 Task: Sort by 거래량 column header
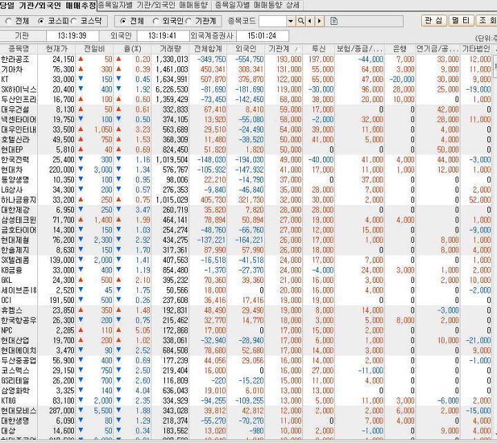pyautogui.click(x=170, y=49)
